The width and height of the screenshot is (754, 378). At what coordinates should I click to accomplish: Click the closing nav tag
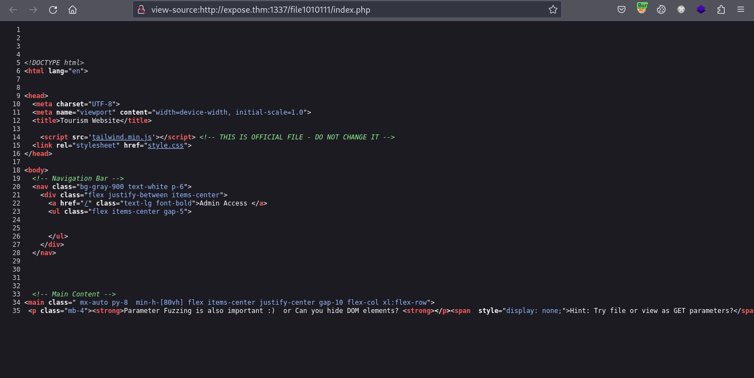tap(44, 253)
